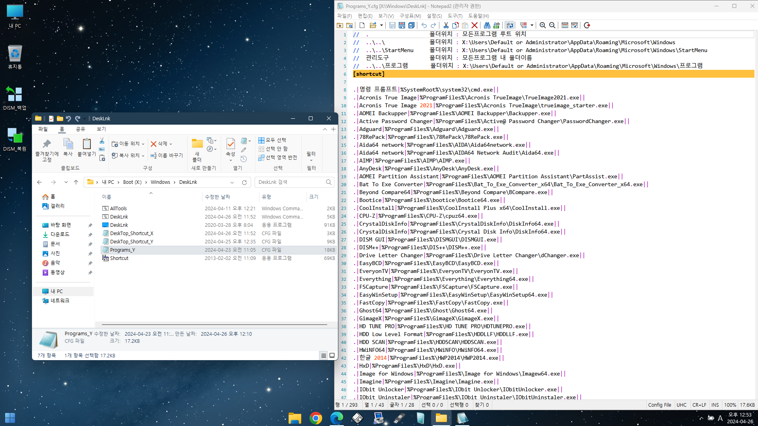The height and width of the screenshot is (426, 758).
Task: Switch to the 공유 ribbon tab in Explorer
Action: [80, 129]
